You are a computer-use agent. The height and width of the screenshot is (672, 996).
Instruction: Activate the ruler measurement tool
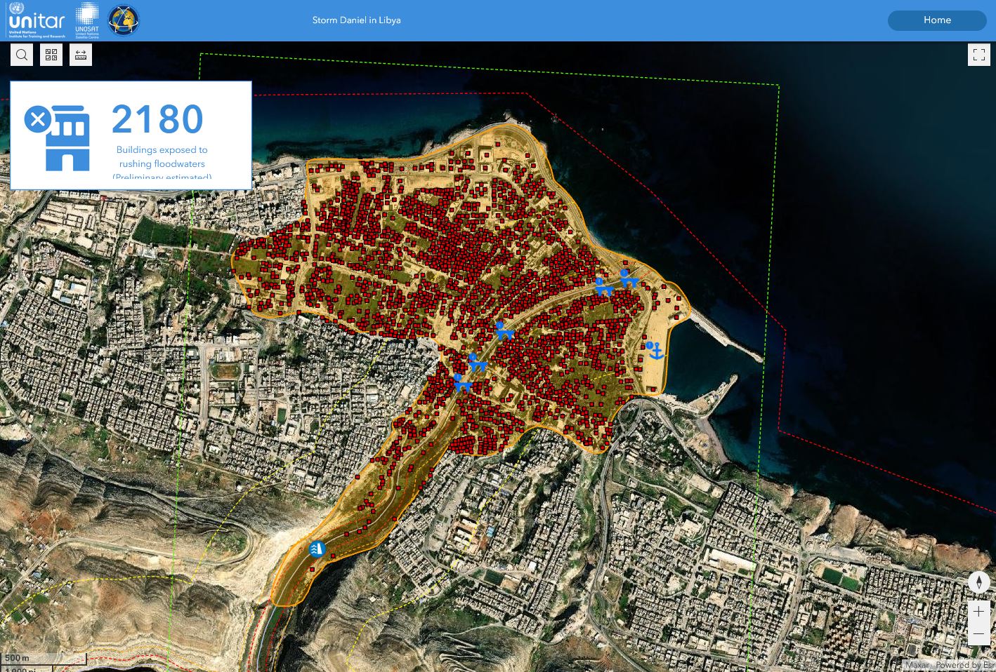click(81, 55)
